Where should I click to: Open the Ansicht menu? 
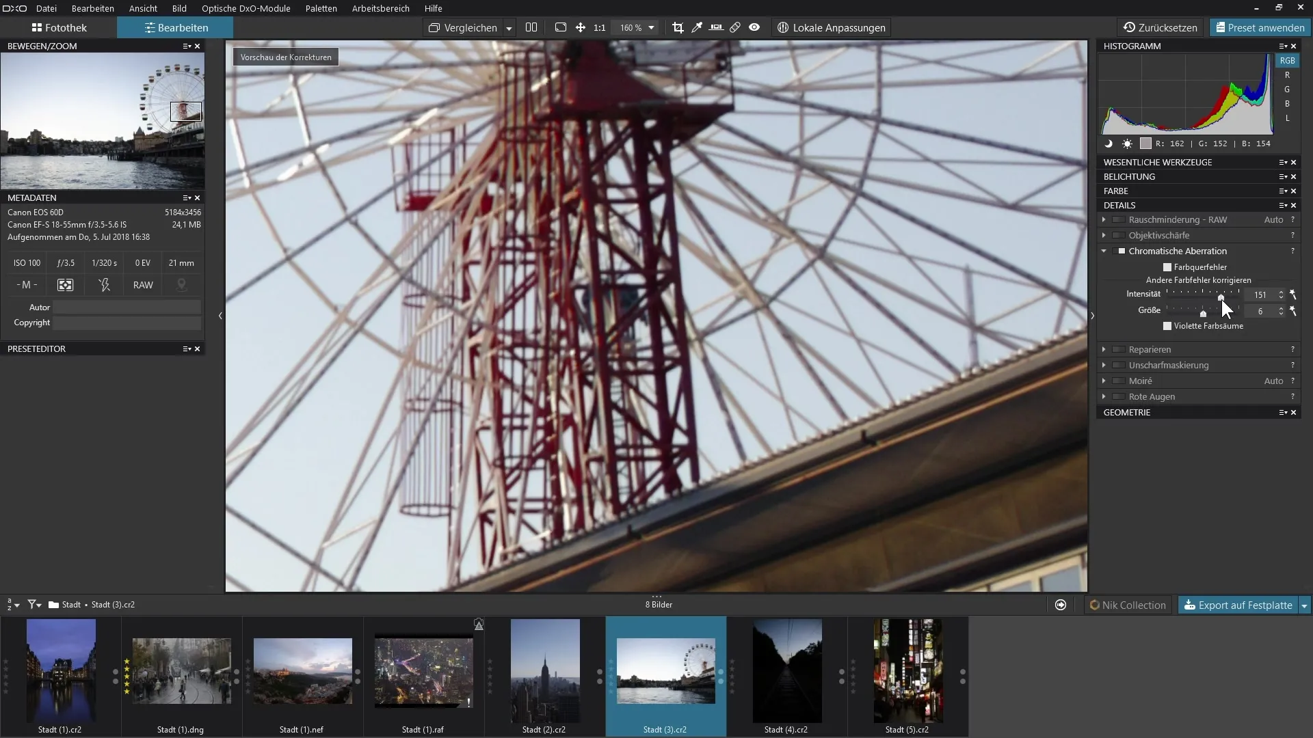pos(144,8)
